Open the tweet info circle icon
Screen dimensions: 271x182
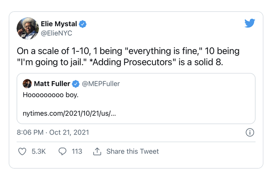(250, 132)
